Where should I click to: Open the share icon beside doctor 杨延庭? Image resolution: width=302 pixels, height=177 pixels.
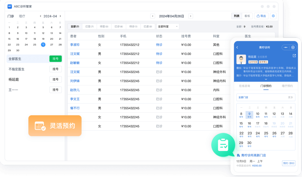click(294, 56)
